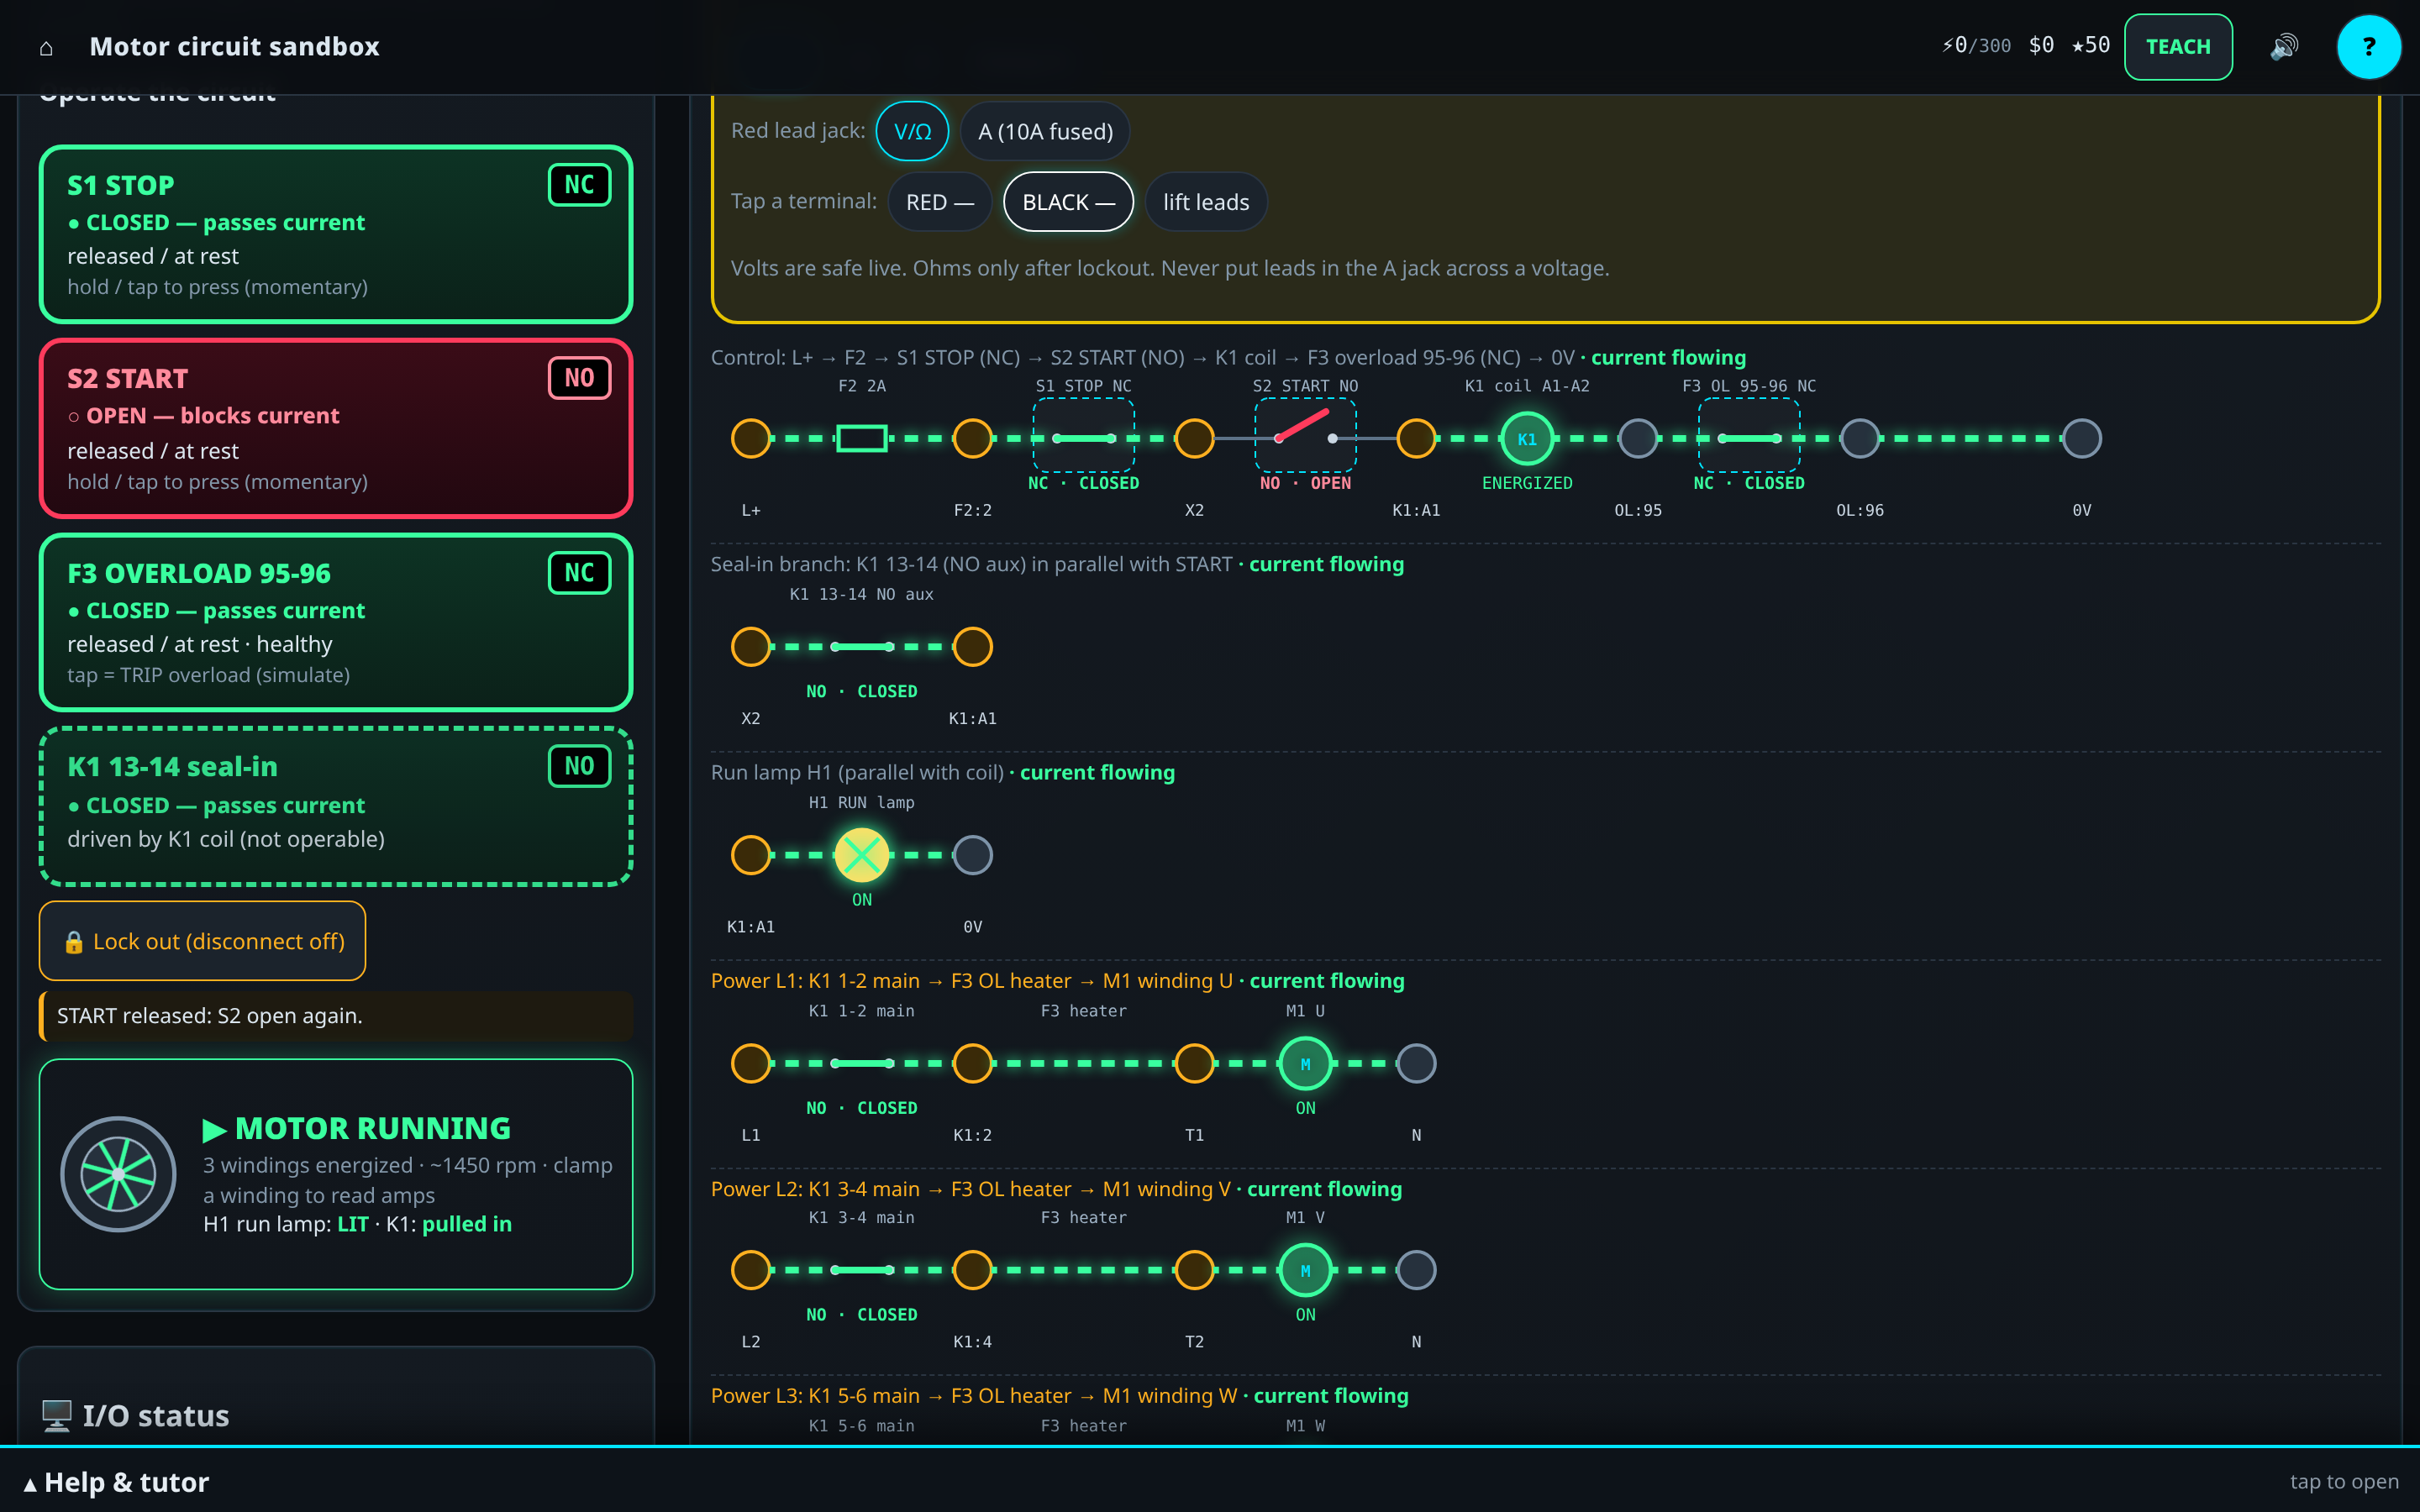
Task: Tap the X2 terminal in seal-in branch
Action: click(751, 647)
